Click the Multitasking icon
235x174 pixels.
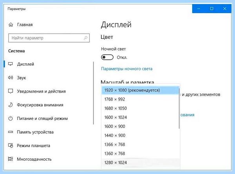(x=11, y=159)
